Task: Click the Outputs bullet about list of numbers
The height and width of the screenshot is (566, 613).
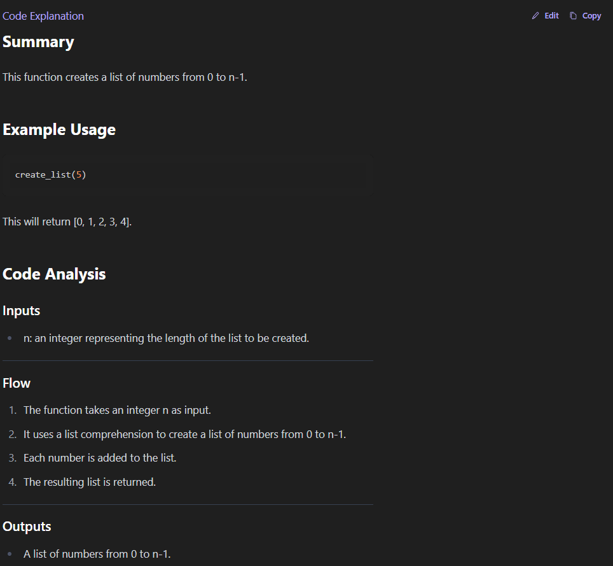Action: (x=97, y=555)
